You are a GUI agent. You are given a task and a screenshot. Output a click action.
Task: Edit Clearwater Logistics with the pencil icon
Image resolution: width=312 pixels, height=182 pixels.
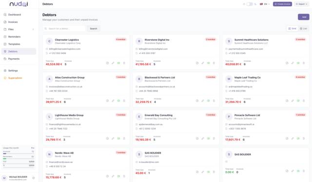click(113, 63)
